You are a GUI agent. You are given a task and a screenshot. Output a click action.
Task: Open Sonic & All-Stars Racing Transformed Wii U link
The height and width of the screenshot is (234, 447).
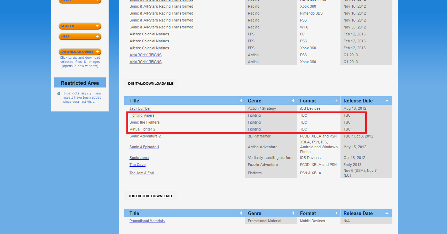click(x=161, y=27)
